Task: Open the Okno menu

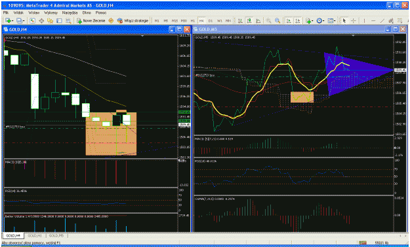Action: 87,12
